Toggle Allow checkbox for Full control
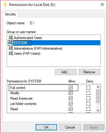This screenshot has width=107, height=133. pos(71,87)
